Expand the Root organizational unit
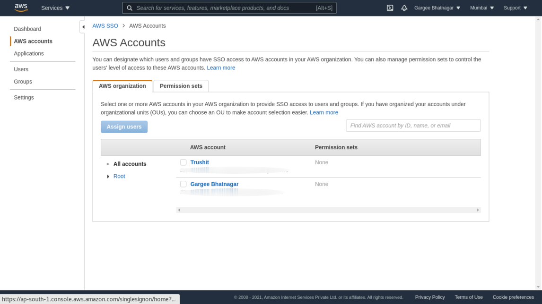 pos(108,177)
